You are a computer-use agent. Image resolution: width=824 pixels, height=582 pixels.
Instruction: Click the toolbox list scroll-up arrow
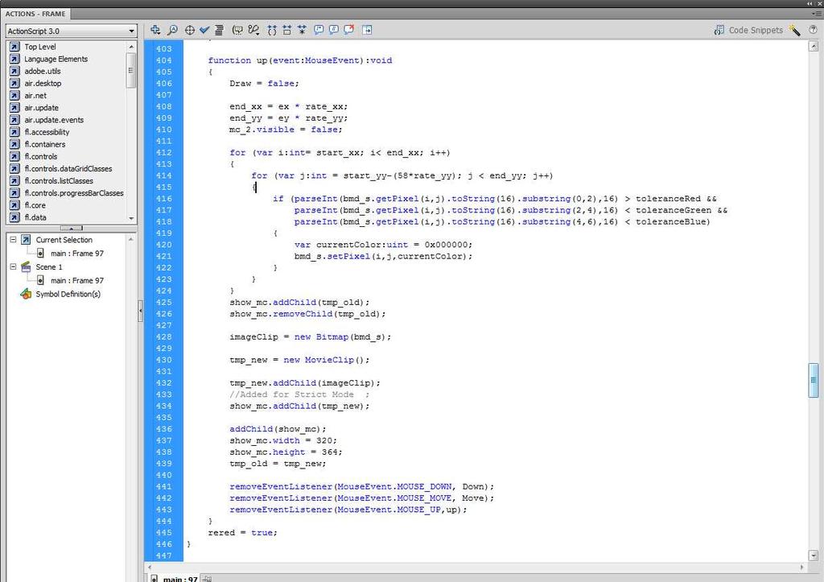click(x=131, y=46)
